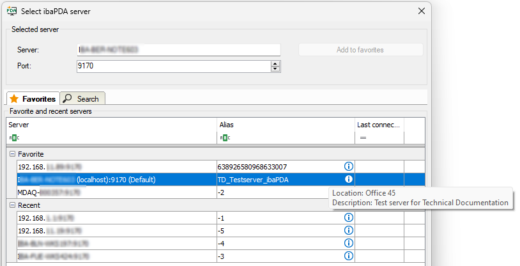This screenshot has height=266, width=520.
Task: Click info icon in TD_Testserver_ibaPDA row
Action: click(x=349, y=180)
